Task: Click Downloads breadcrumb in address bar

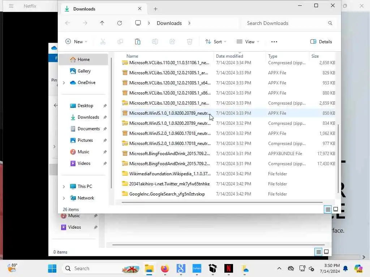Action: pos(169,23)
